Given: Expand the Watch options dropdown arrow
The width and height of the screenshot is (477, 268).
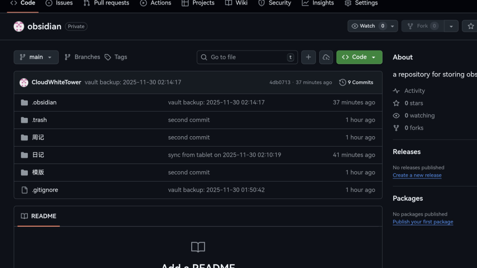Looking at the screenshot, I should 393,26.
